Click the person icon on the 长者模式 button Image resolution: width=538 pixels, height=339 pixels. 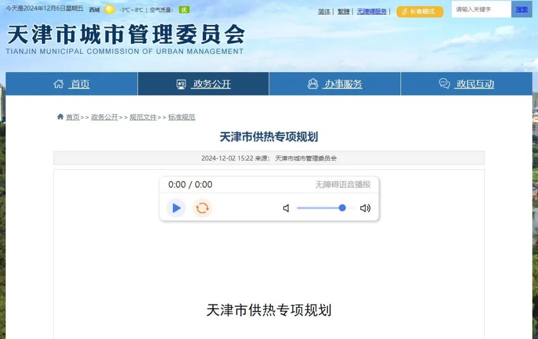click(404, 11)
